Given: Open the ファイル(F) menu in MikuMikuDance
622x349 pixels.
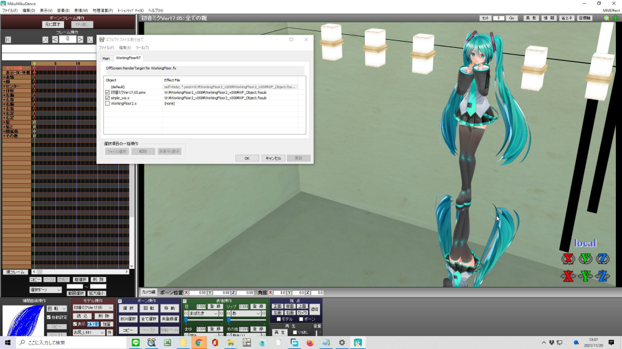Looking at the screenshot, I should click(x=10, y=11).
